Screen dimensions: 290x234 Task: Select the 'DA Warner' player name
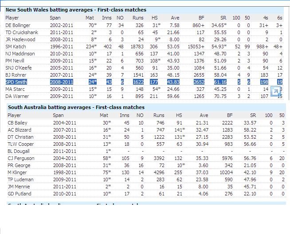coord(17,96)
